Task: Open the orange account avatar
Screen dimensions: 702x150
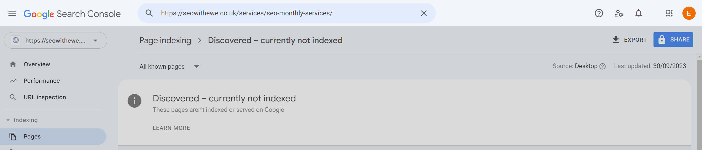Action: 689,13
